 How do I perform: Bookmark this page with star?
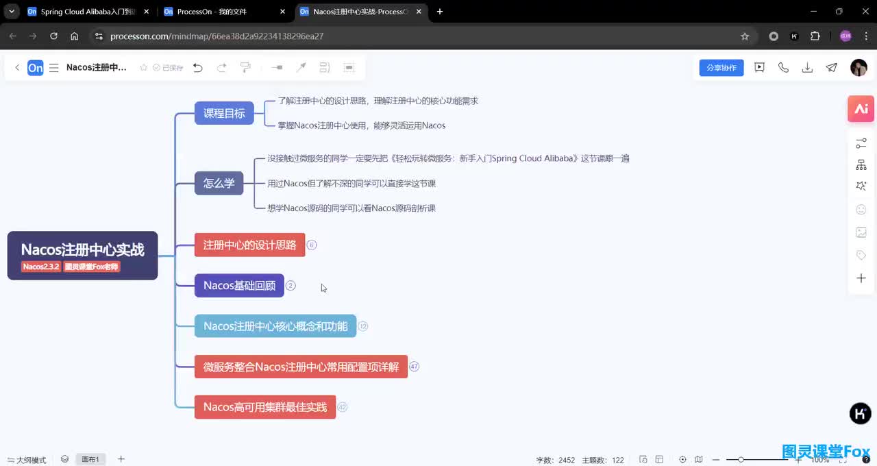click(x=745, y=36)
